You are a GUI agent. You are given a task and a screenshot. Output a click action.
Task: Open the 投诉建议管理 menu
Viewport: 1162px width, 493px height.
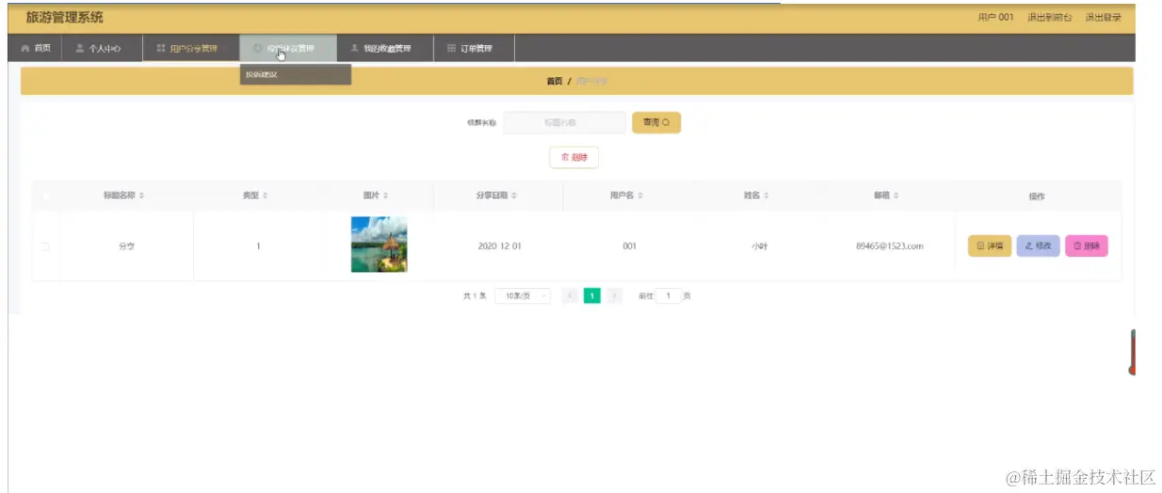click(x=288, y=48)
